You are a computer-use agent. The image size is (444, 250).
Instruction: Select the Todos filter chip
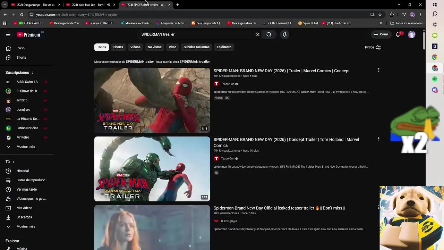click(102, 47)
